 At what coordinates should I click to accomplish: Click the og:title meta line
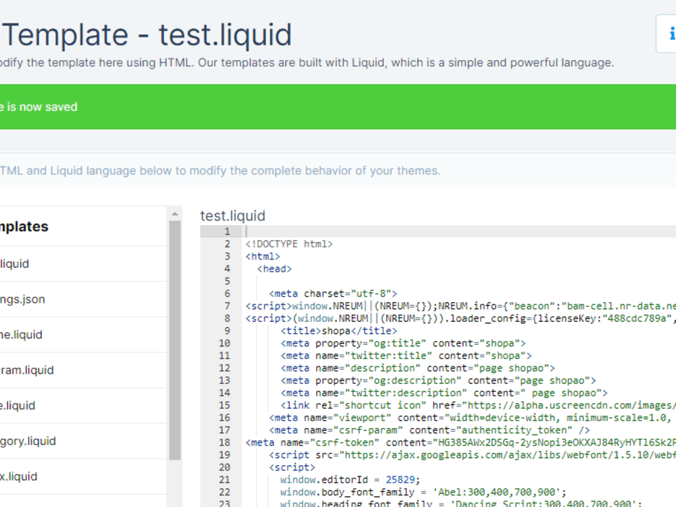(x=403, y=343)
